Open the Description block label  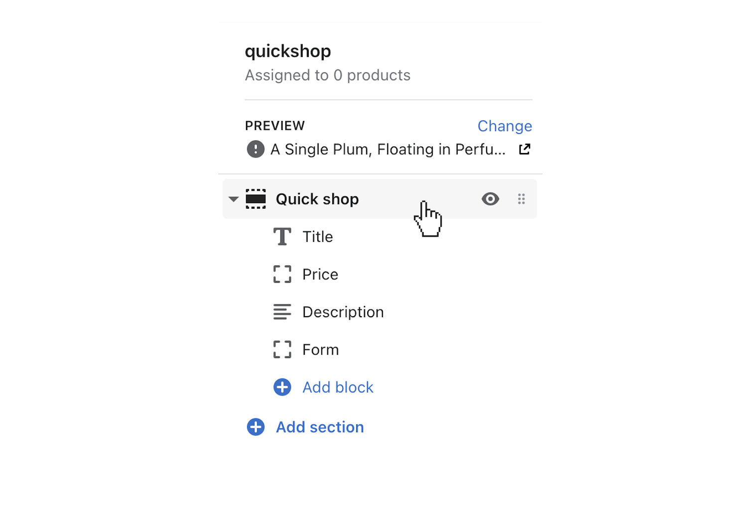pyautogui.click(x=343, y=312)
